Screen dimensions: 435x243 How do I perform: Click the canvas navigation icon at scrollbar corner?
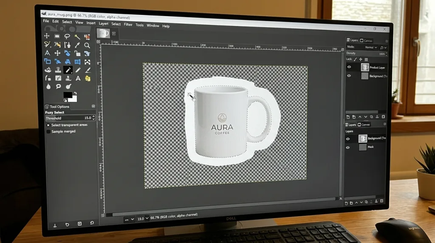tap(341, 198)
